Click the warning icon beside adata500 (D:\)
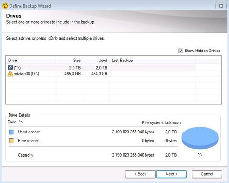Viewport: 229px width, 183px height. click(x=10, y=73)
